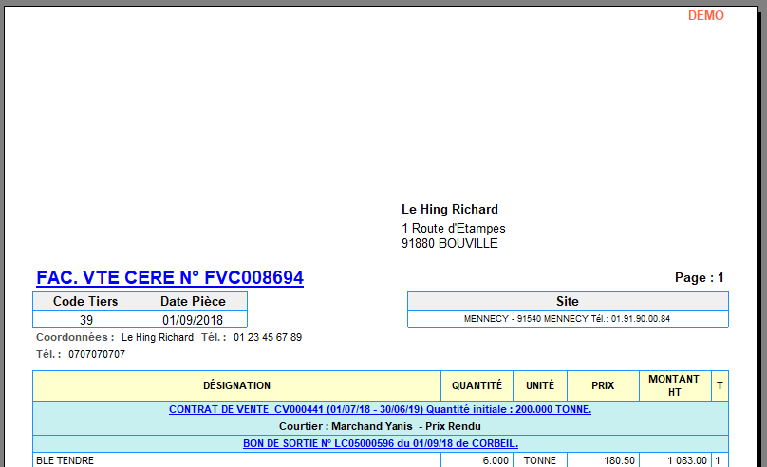Click the date value 01/09/2018
This screenshot has height=467, width=767.
pos(193,320)
